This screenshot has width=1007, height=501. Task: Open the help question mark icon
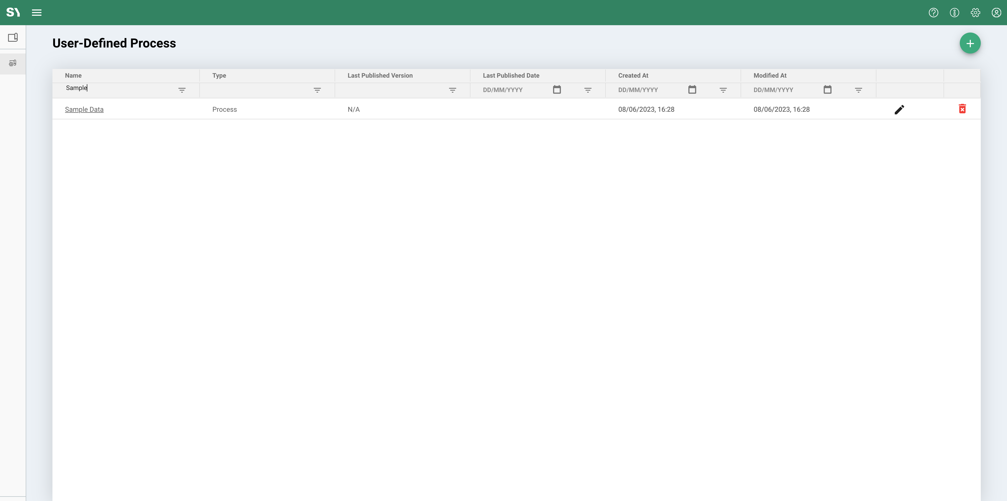coord(934,13)
